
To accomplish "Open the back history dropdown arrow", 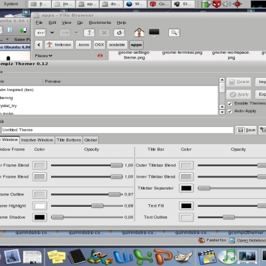I will click(x=52, y=33).
